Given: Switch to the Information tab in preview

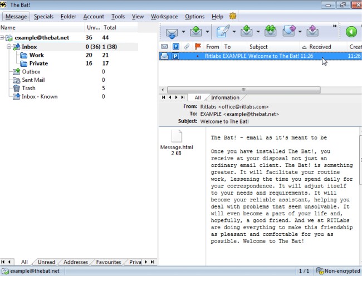Looking at the screenshot, I should 225,97.
